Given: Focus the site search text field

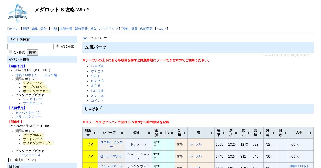Looking at the screenshot, I should tap(30, 47).
